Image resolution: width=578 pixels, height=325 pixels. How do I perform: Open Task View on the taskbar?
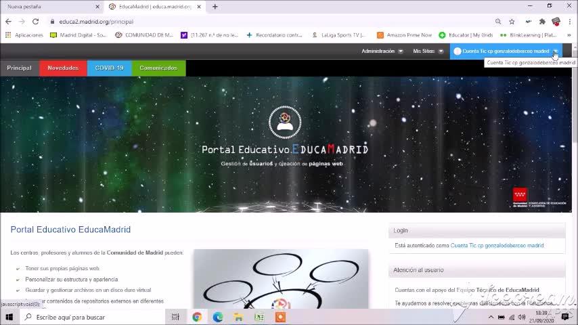[175, 317]
